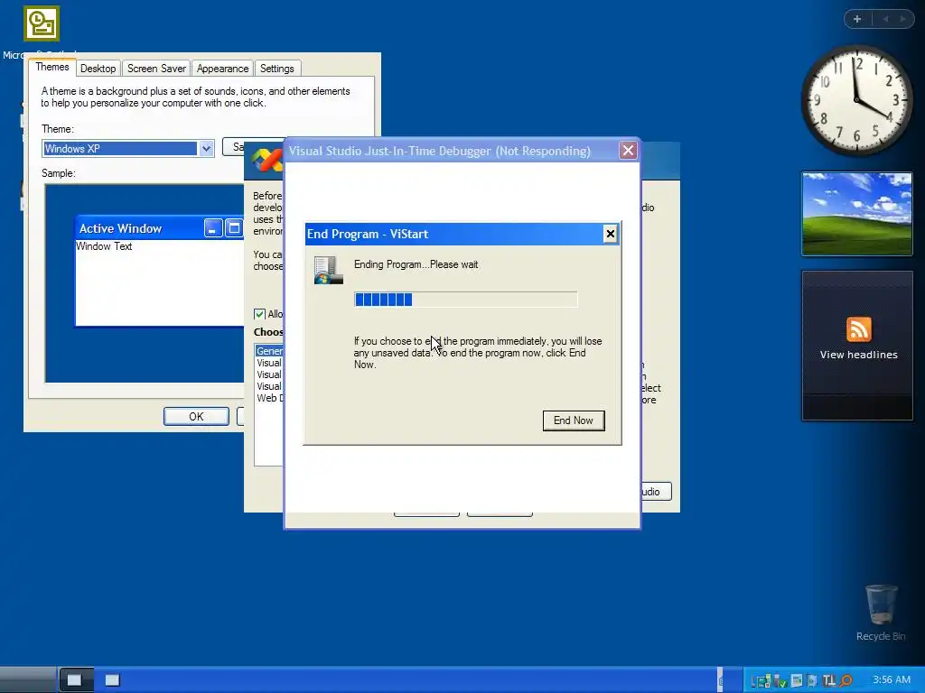Image resolution: width=925 pixels, height=693 pixels.
Task: Click the display picture tray icon
Action: coord(797,680)
